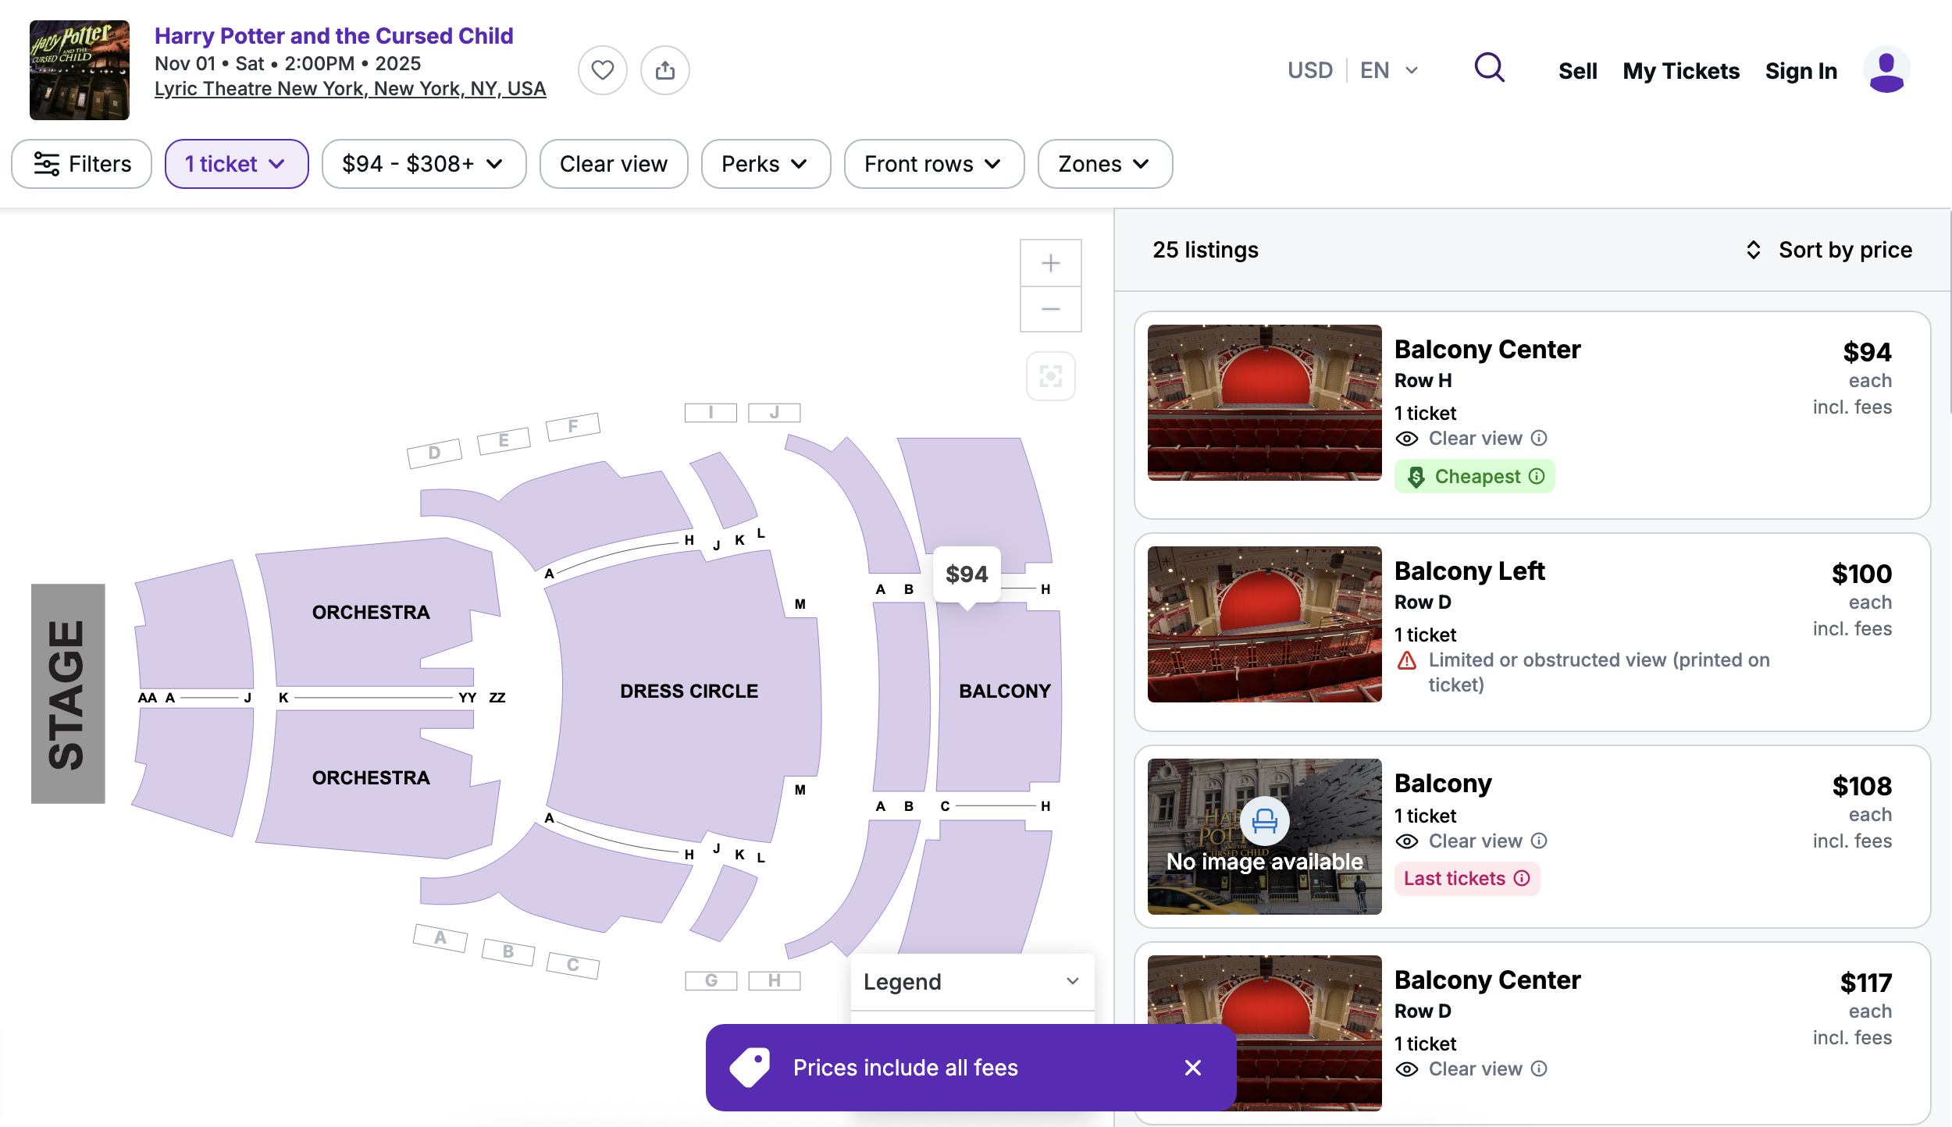
Task: Click the STAGE label on the map
Action: [x=68, y=694]
